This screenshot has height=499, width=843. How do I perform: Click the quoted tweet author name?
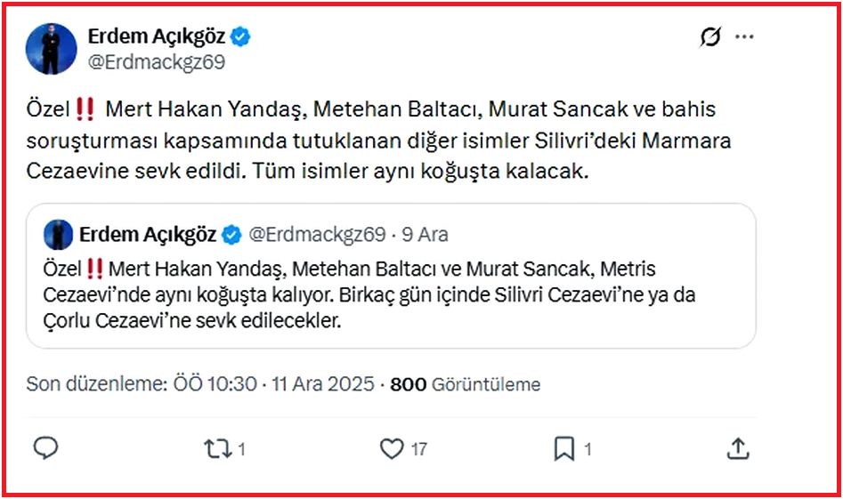coord(148,235)
